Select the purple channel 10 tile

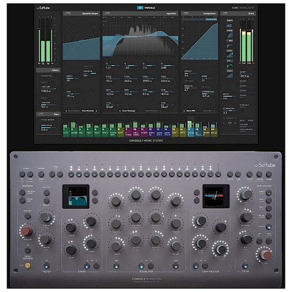click(x=136, y=132)
